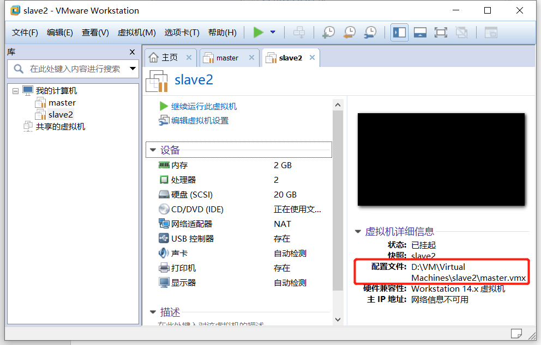Click the hard disk drive icon
Viewport: 541px width, 345px height.
[x=164, y=194]
